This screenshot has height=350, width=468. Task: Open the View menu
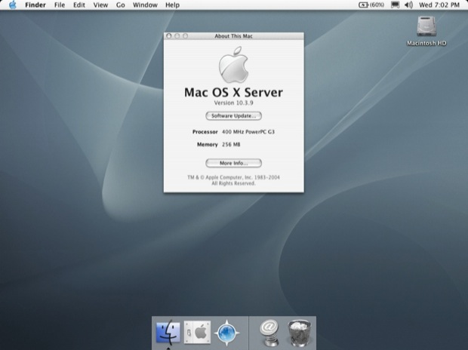click(x=100, y=5)
